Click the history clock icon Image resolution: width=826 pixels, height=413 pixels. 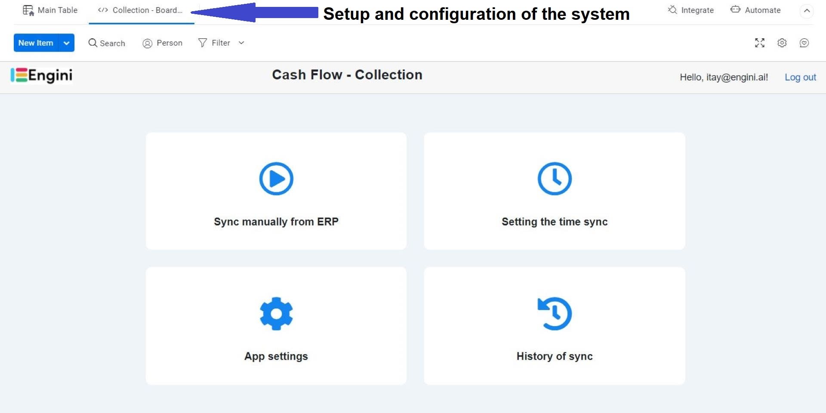tap(555, 314)
